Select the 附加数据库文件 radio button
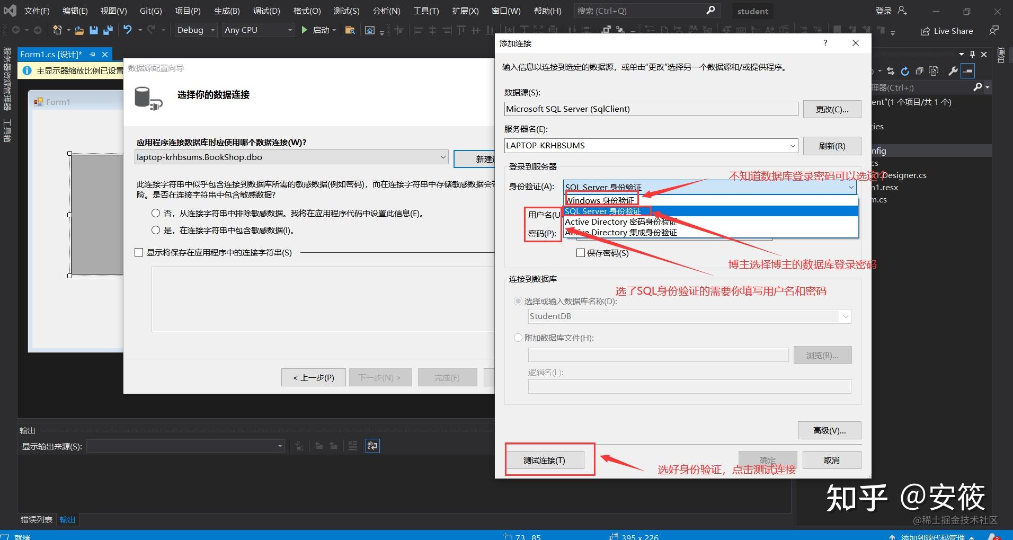The width and height of the screenshot is (1013, 540). click(518, 338)
